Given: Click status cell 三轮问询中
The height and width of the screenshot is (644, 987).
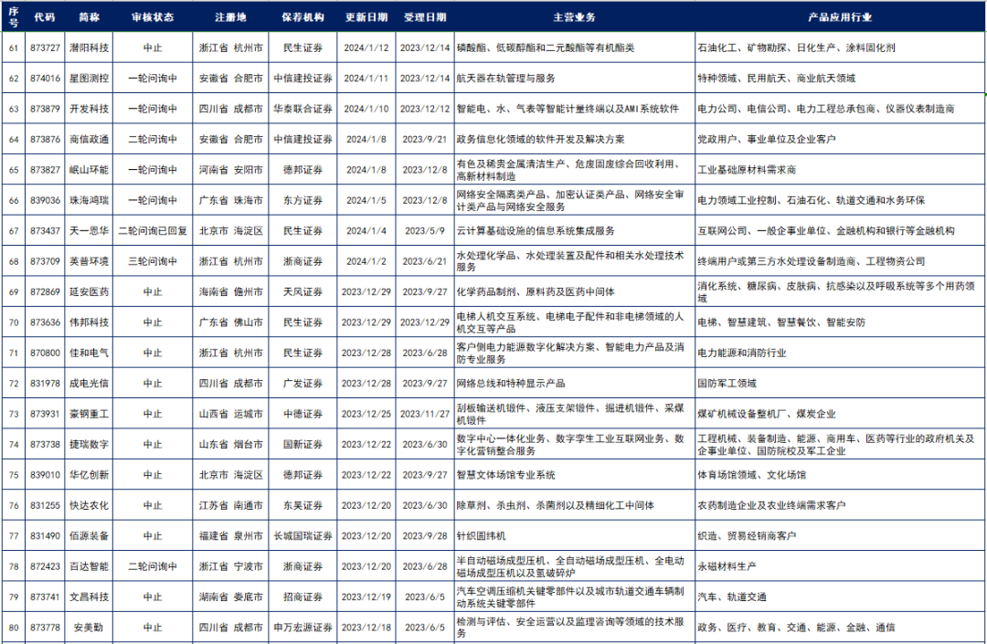Looking at the screenshot, I should 153,261.
